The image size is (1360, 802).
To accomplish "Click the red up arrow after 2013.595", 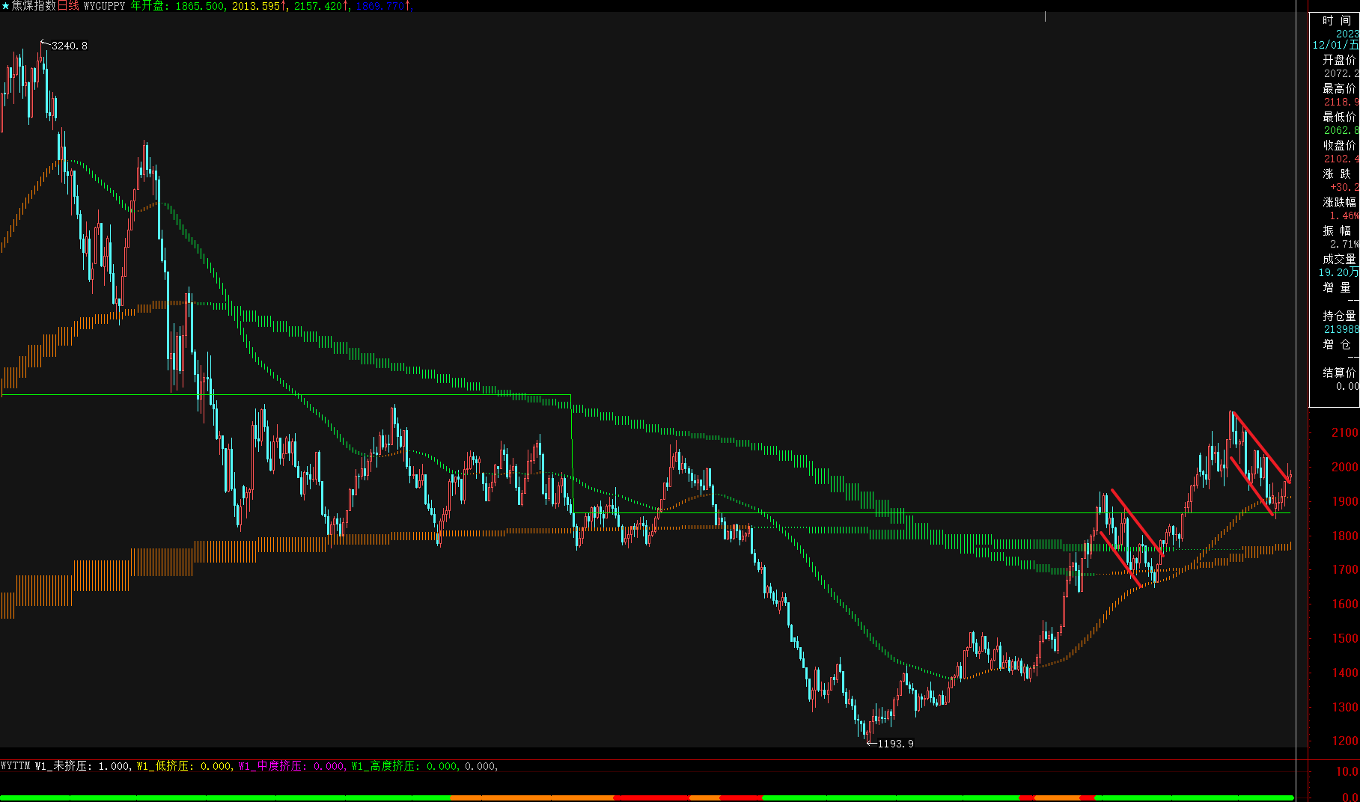I will coord(284,6).
